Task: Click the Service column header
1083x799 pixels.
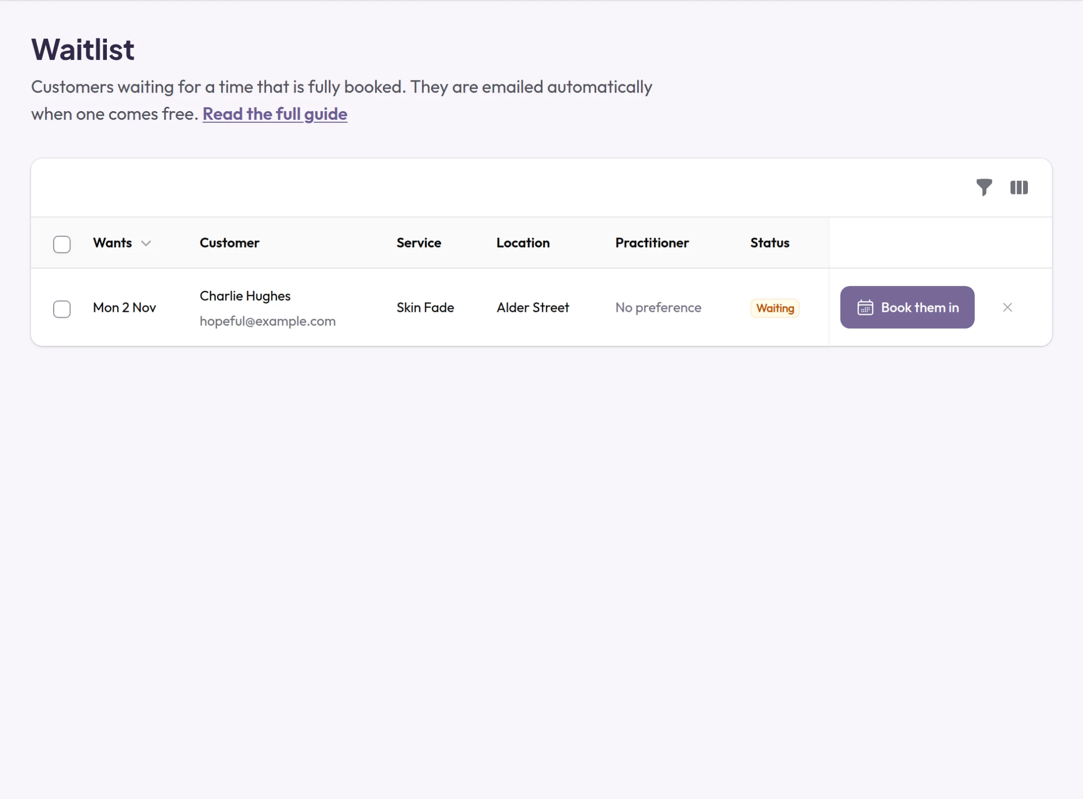Action: 419,243
